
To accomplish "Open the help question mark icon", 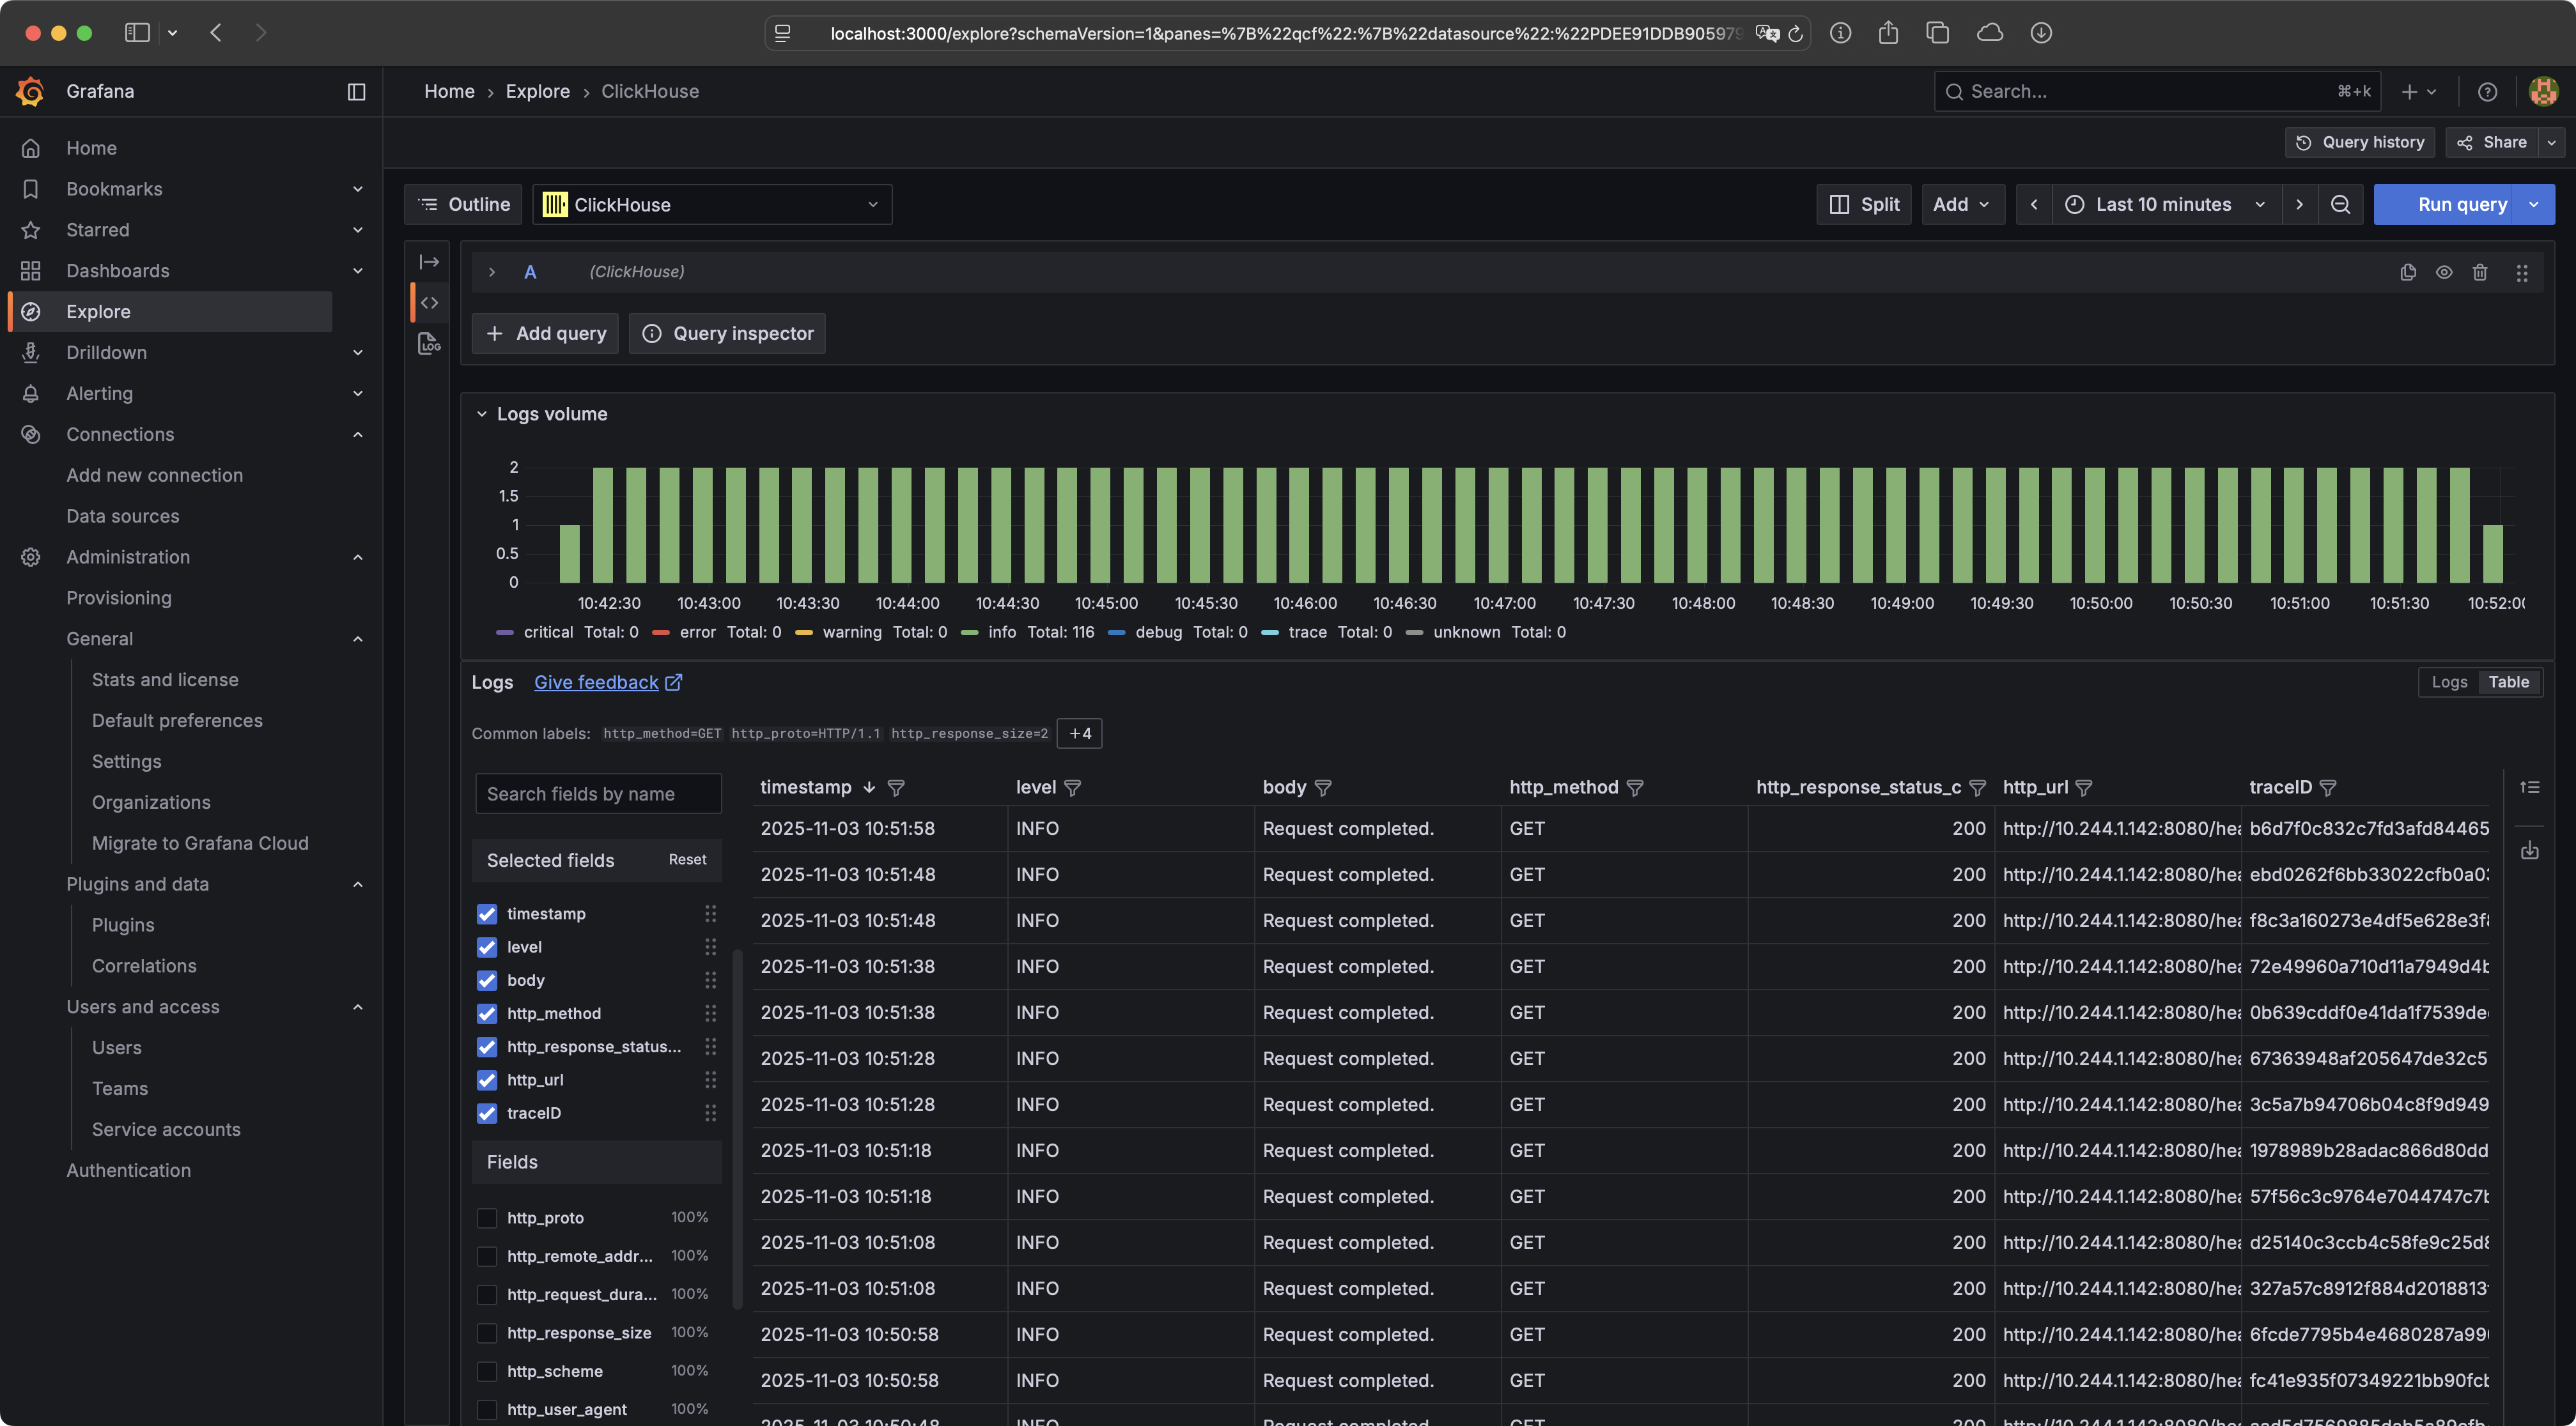I will 2487,92.
